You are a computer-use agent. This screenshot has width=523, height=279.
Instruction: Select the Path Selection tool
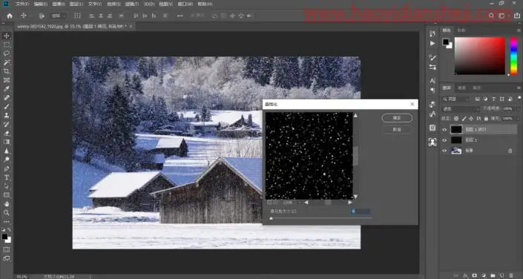tap(7, 186)
